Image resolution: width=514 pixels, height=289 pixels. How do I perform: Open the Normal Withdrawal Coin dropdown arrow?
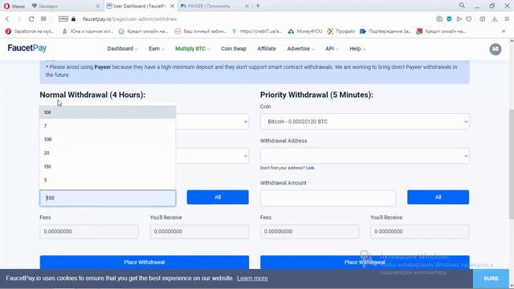click(245, 121)
